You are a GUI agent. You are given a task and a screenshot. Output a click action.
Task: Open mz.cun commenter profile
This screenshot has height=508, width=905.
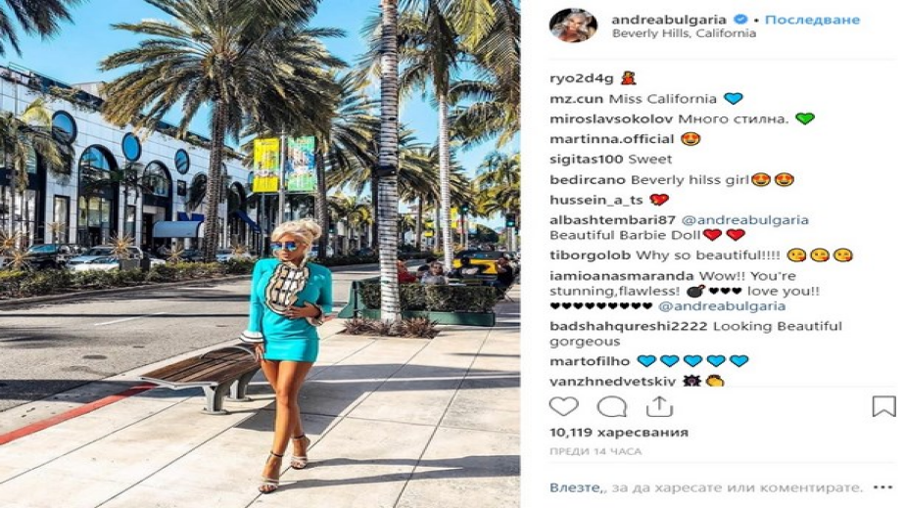577,99
